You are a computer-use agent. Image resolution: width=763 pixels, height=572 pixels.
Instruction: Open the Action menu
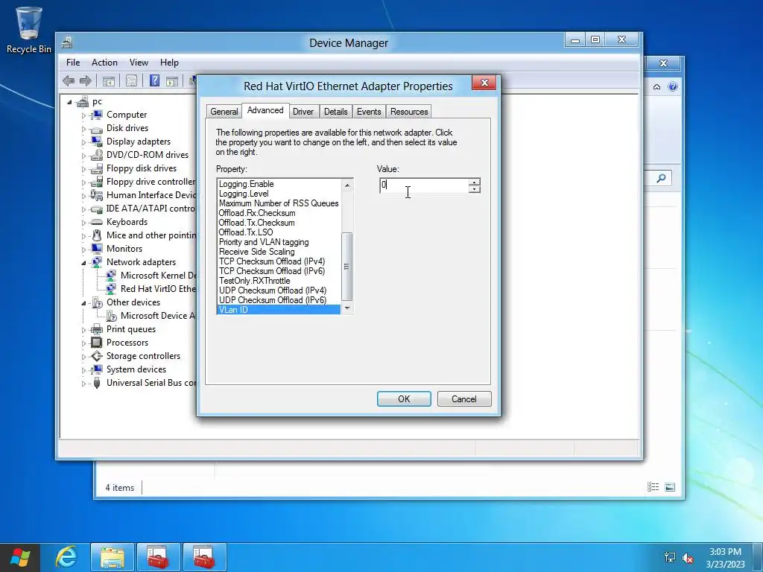(x=104, y=63)
